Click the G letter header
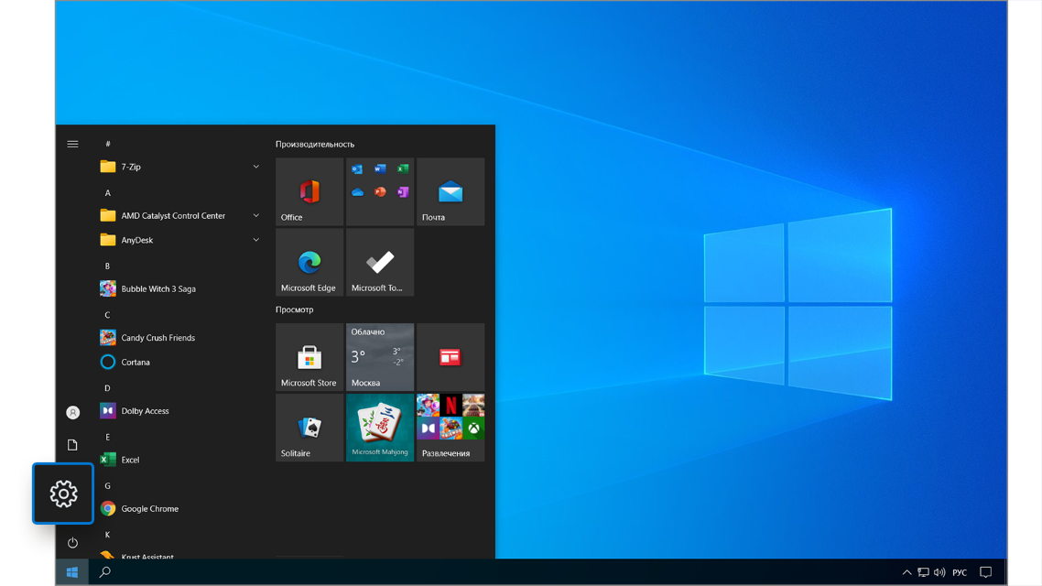The width and height of the screenshot is (1042, 586). coord(108,485)
